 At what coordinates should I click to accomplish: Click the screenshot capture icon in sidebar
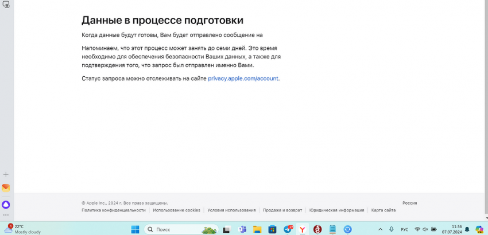pos(6,5)
